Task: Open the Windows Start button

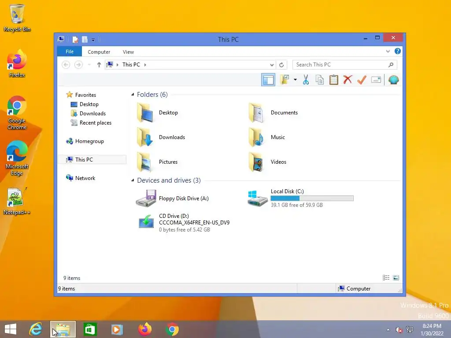Action: coord(11,329)
